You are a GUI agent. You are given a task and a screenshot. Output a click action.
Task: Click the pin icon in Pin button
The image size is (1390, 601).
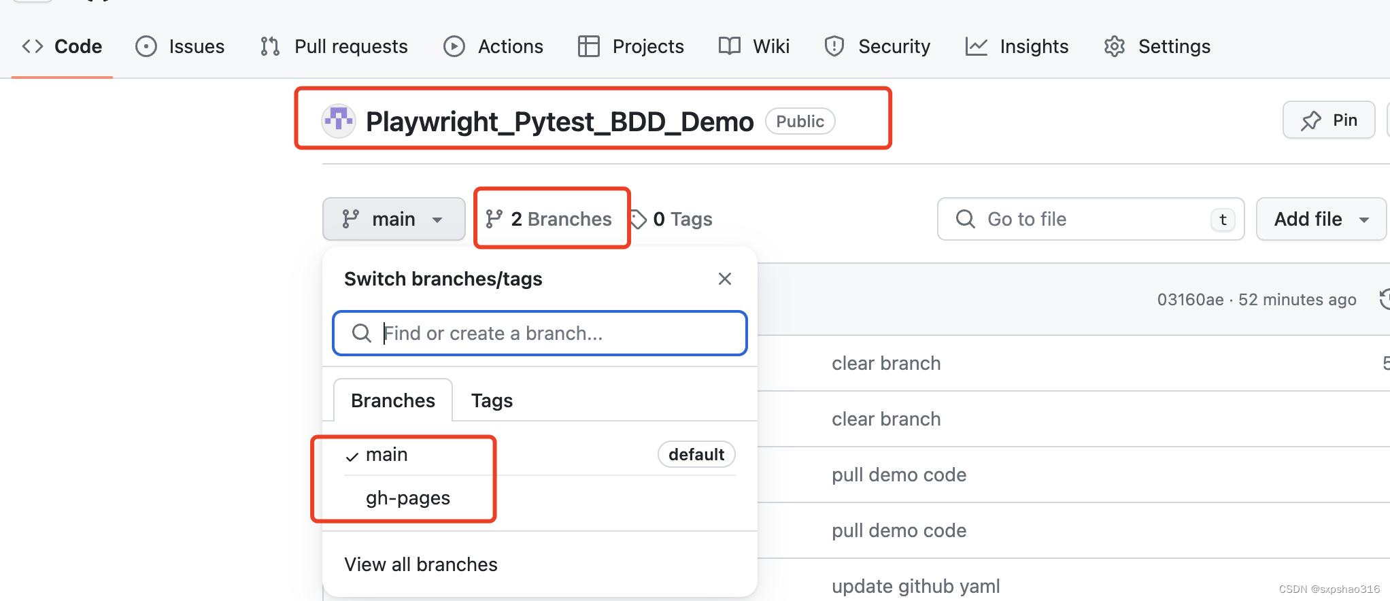(1310, 121)
